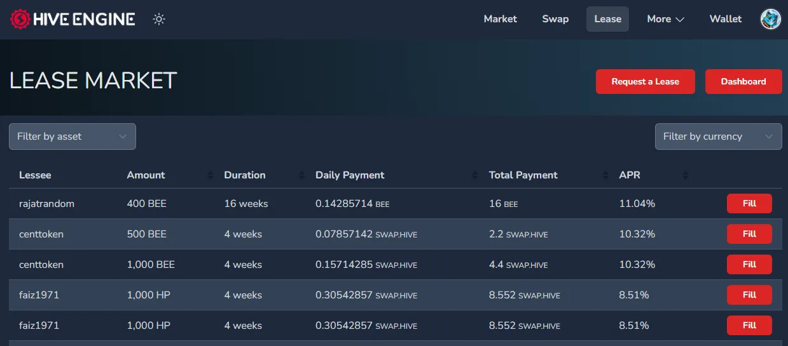Go to the Market page

point(500,19)
